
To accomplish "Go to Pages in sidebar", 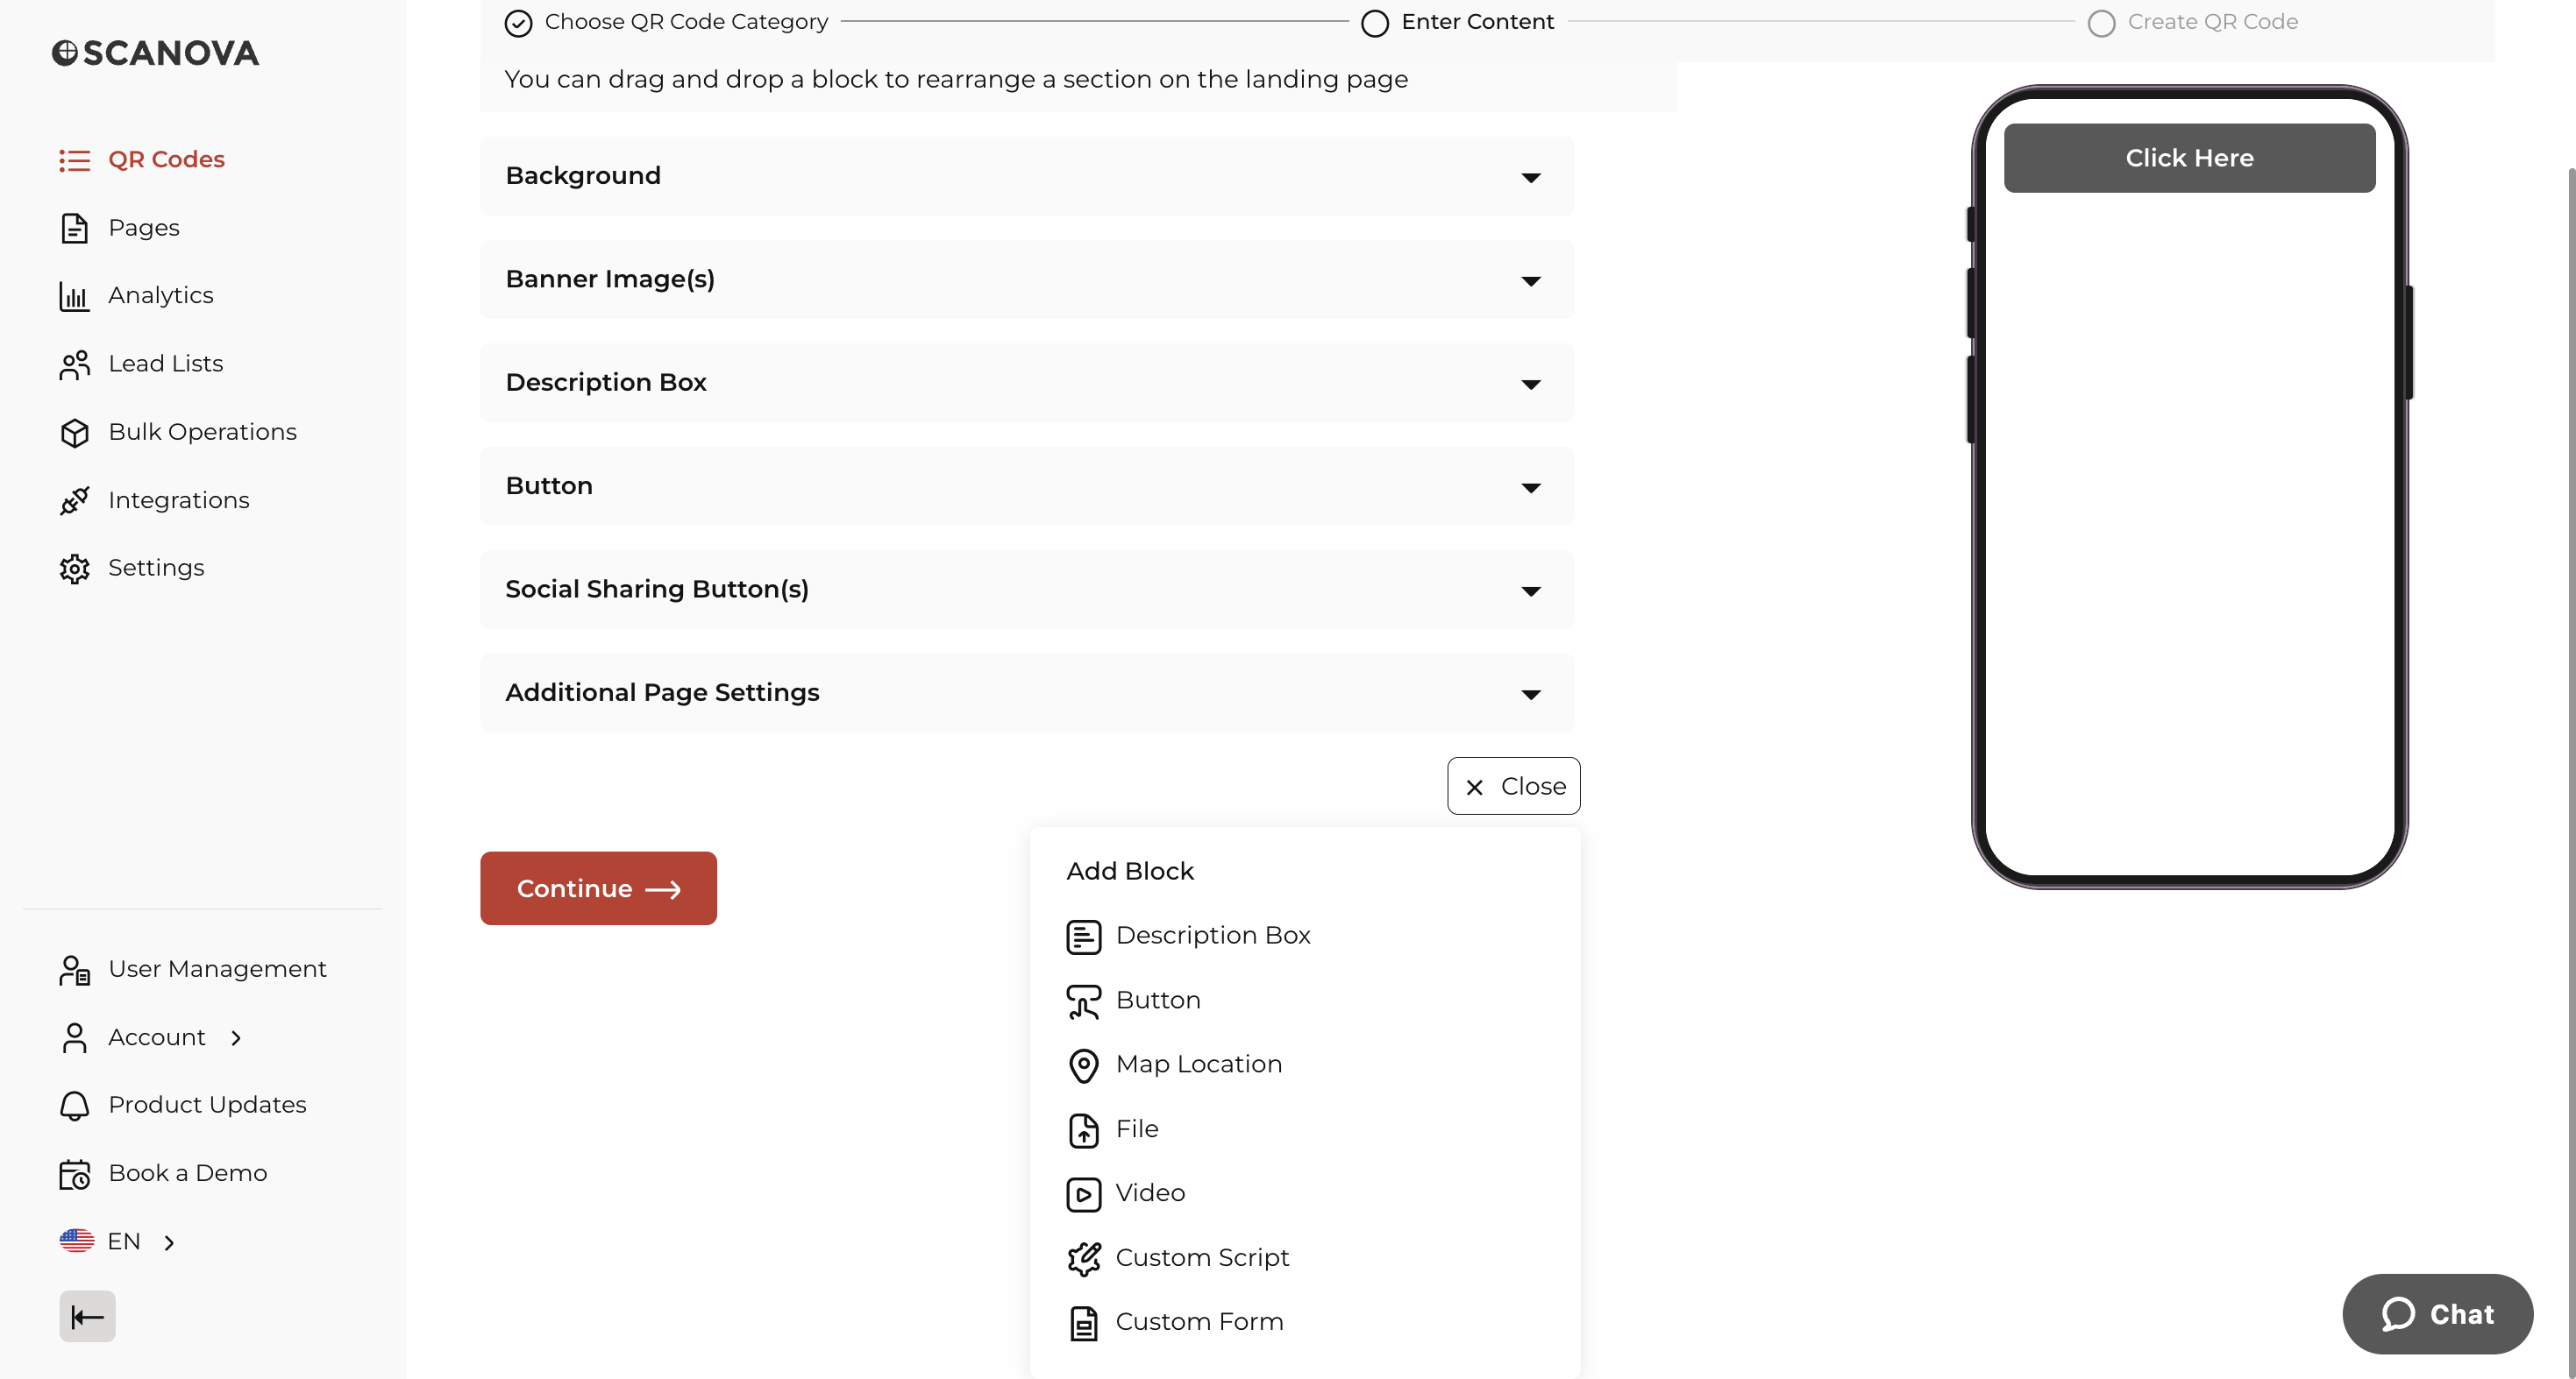I will (143, 228).
